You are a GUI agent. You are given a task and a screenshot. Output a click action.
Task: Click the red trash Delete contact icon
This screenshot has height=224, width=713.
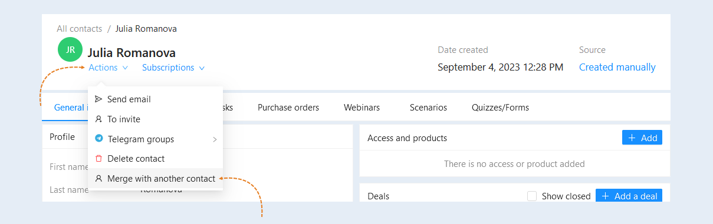click(98, 159)
